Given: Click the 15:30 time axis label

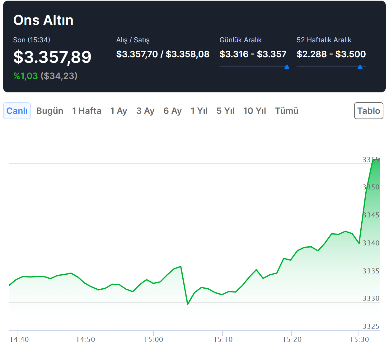Looking at the screenshot, I should click(x=359, y=339).
